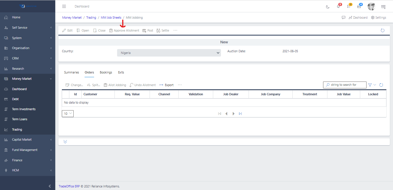Toggle the hamburger sidebar menu
This screenshot has height=190, width=393.
pos(64,6)
